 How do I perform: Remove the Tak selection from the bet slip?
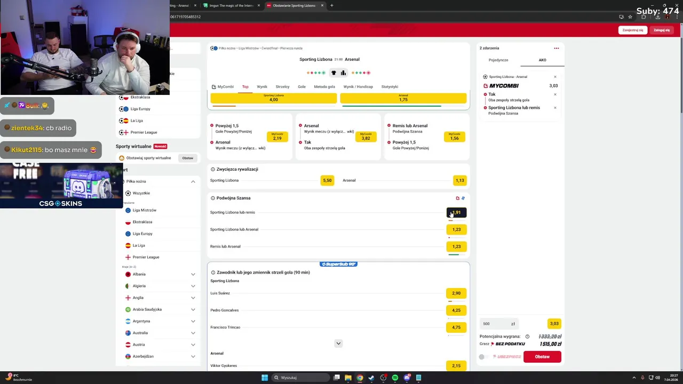click(x=555, y=94)
